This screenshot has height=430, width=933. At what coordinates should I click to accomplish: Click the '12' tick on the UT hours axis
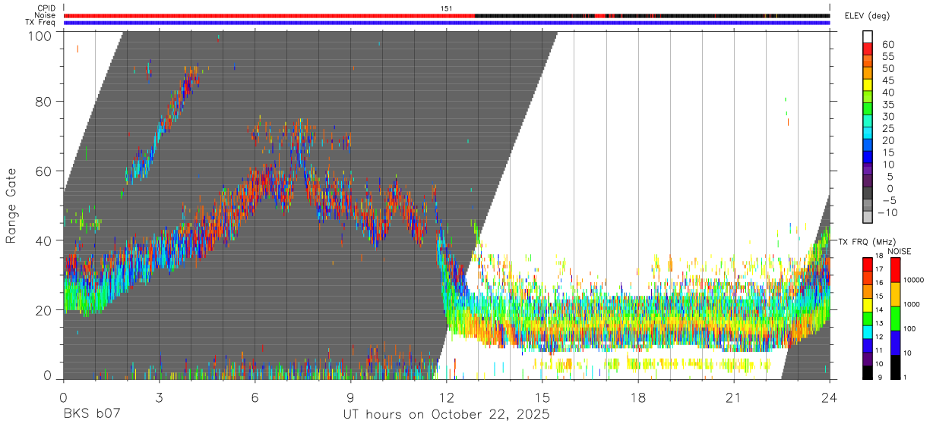point(447,397)
